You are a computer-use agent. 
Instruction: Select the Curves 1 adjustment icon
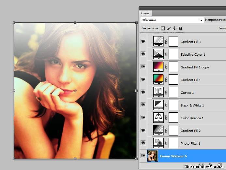pos(158,92)
